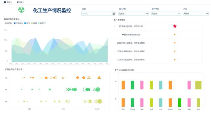Image resolution: width=211 pixels, height=119 pixels.
Task: Click the wide olive bar in upper row
Action: pyautogui.click(x=198, y=85)
